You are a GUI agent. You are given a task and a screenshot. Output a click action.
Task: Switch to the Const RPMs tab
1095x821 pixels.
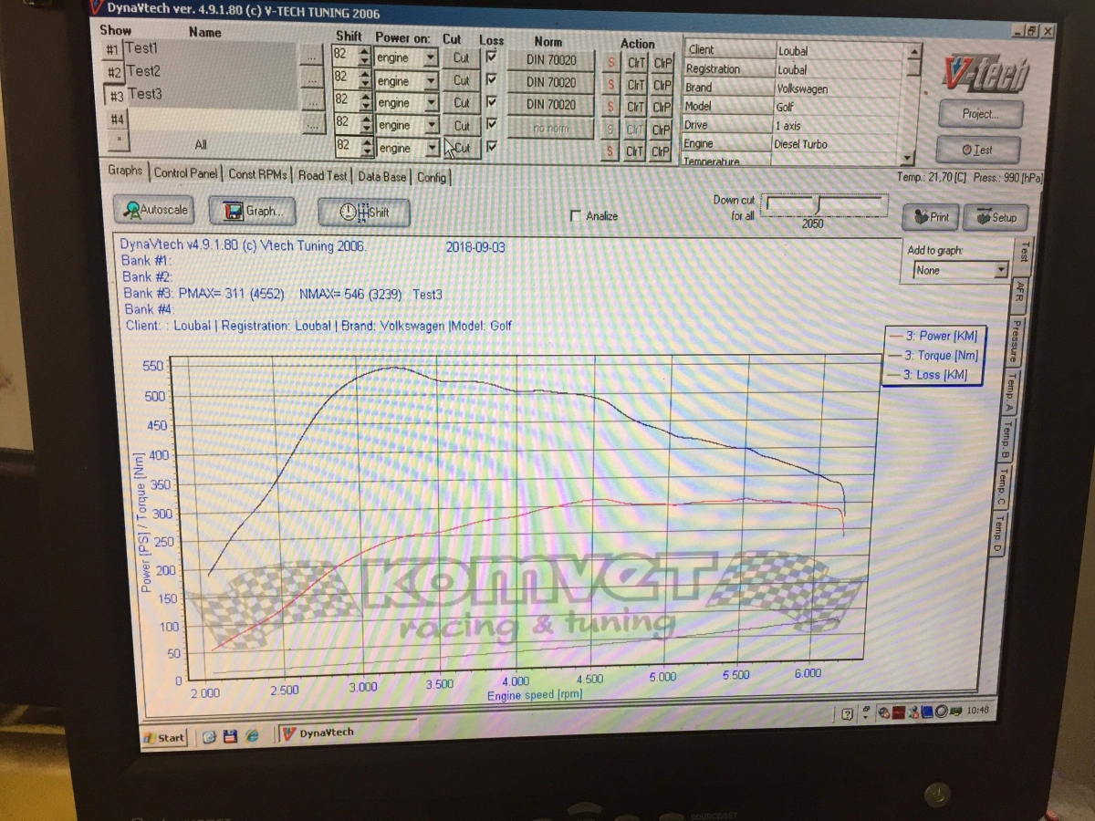point(257,174)
